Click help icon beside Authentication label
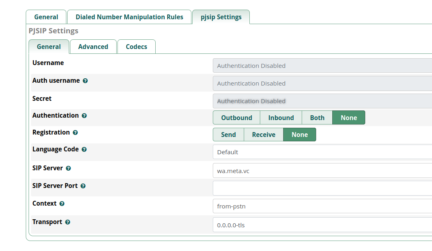 point(84,116)
